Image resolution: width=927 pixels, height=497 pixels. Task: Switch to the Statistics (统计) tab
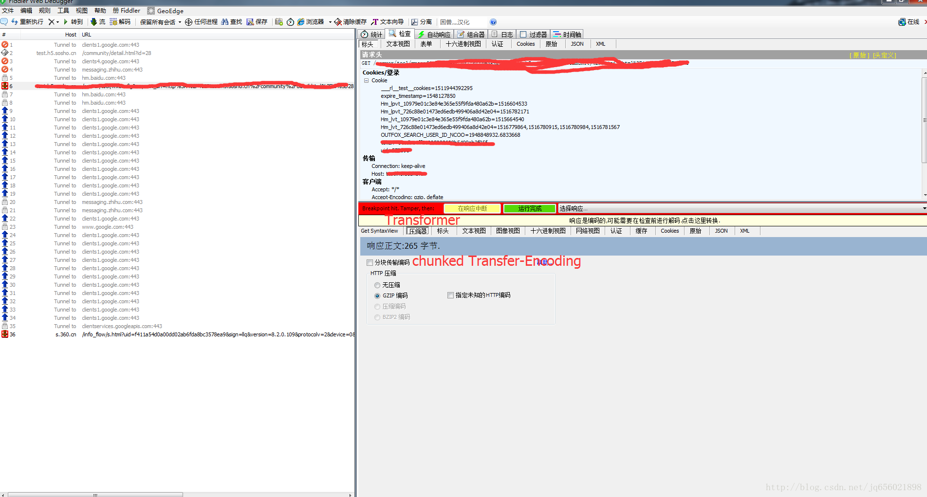[371, 34]
